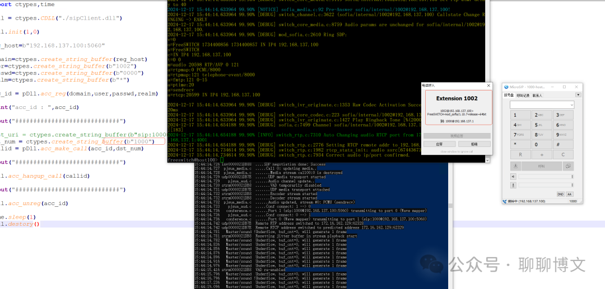Click the Extension 1002 caller info box
This screenshot has width=605, height=289.
tap(458, 107)
